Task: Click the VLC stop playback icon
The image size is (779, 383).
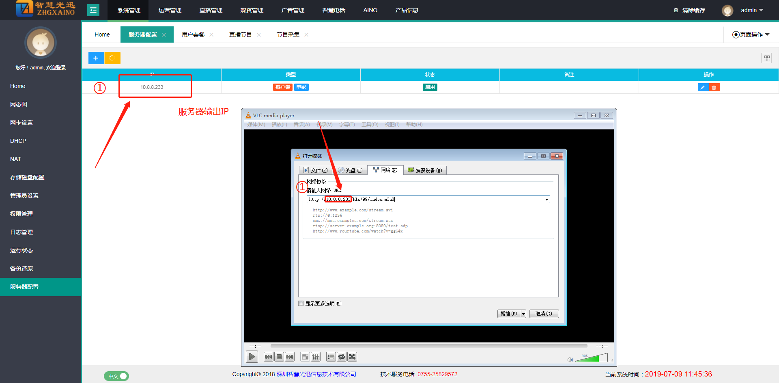Action: tap(279, 357)
